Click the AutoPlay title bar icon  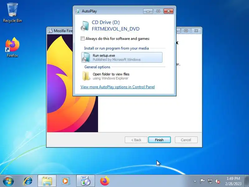pyautogui.click(x=78, y=11)
